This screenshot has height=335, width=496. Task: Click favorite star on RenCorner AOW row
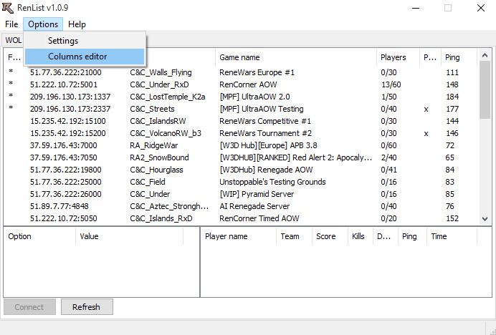click(11, 84)
